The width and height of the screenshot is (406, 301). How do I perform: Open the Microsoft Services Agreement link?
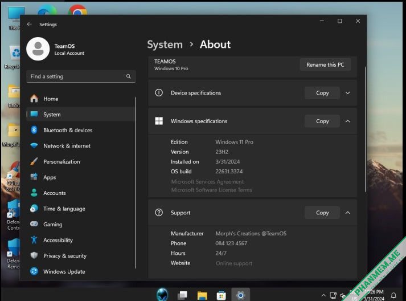coord(207,181)
